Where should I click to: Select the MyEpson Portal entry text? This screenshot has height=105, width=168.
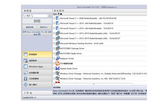point(67,59)
